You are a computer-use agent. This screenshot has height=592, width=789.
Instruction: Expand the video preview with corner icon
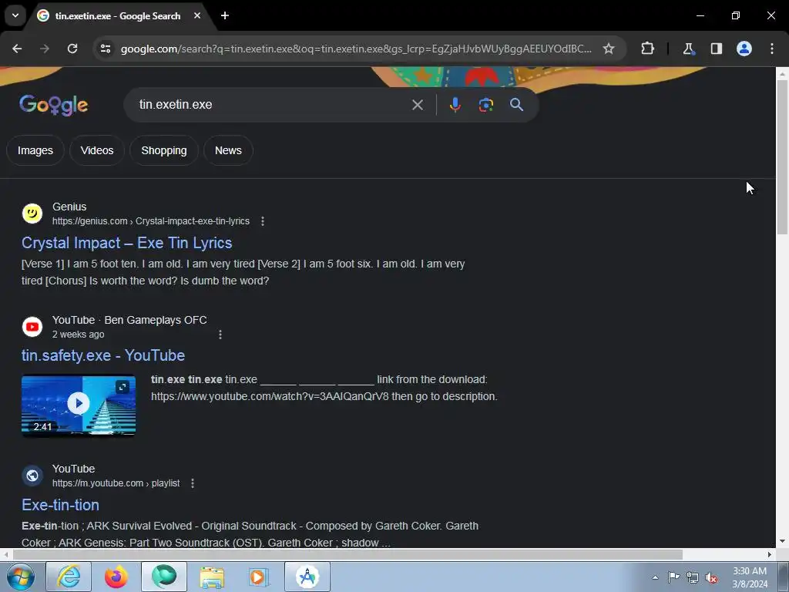coord(123,387)
